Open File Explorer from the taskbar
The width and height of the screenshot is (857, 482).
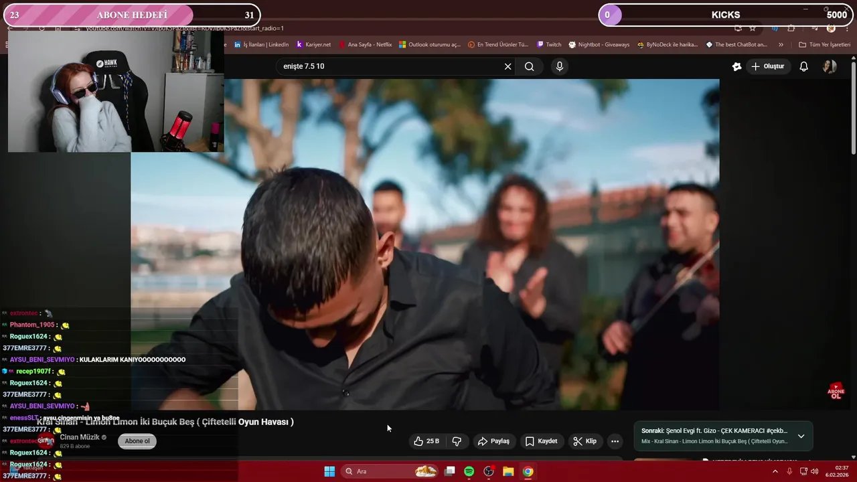(508, 471)
